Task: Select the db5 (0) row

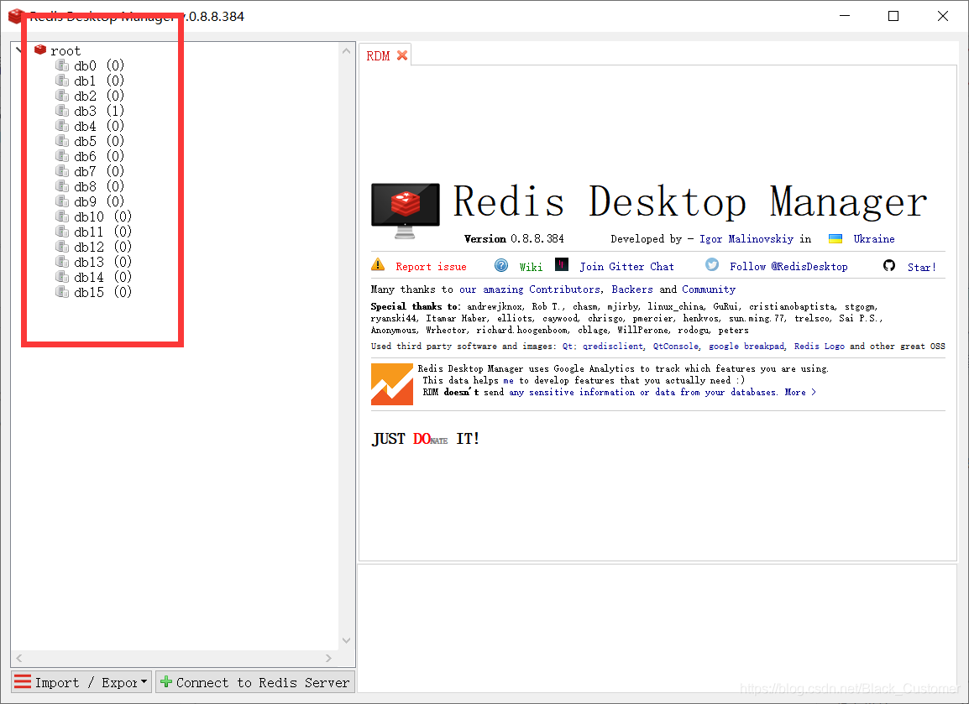Action: tap(99, 142)
